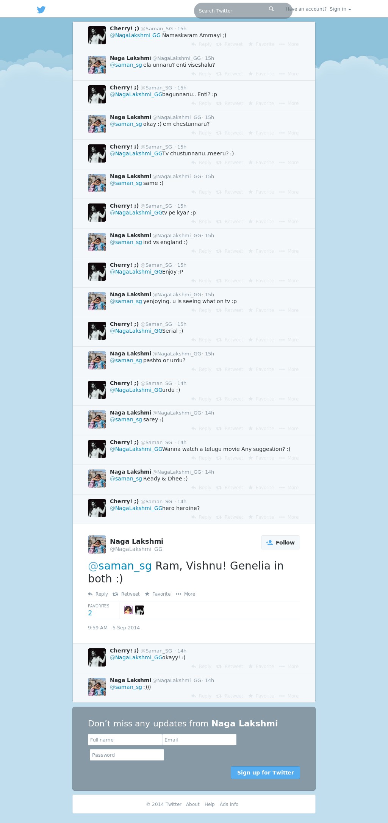Image resolution: width=388 pixels, height=823 pixels.
Task: Click the 2 favorites count
Action: pos(90,613)
